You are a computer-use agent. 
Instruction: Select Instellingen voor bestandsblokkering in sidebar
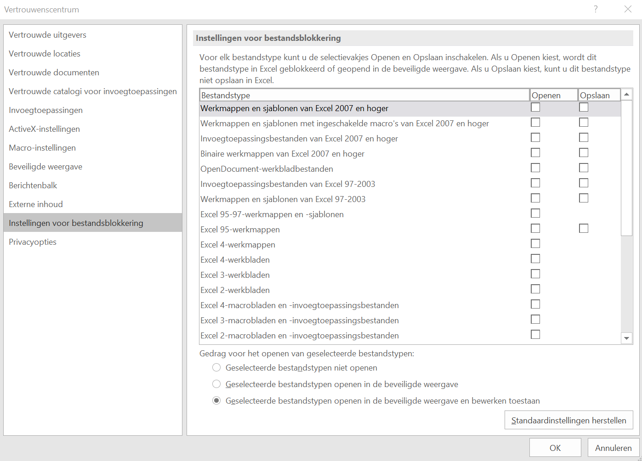coord(93,223)
